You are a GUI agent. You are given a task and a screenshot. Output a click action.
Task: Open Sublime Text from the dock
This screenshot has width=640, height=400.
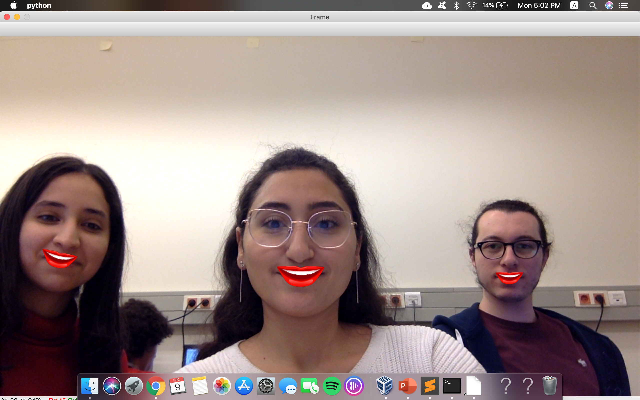click(x=430, y=386)
